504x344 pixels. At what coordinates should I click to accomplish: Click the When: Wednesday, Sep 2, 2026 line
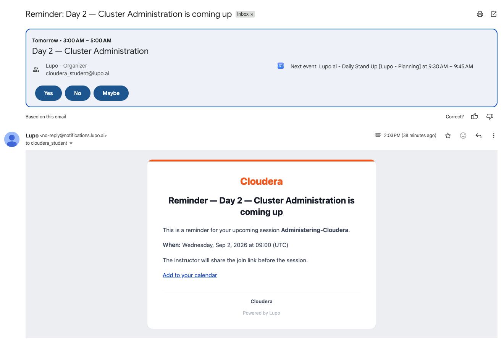point(226,245)
